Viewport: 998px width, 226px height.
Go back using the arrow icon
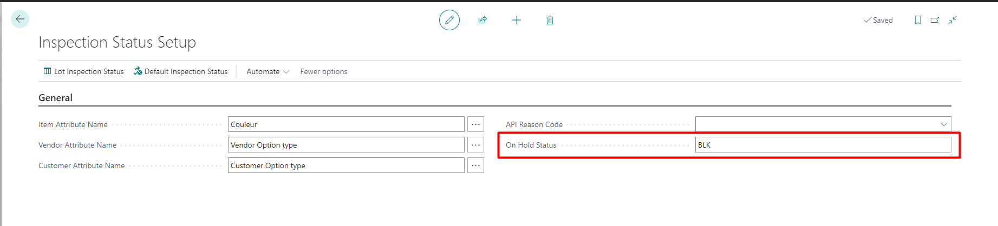(20, 19)
